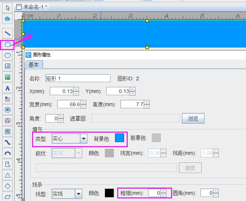Select the rich text paragraph tool

(7, 99)
